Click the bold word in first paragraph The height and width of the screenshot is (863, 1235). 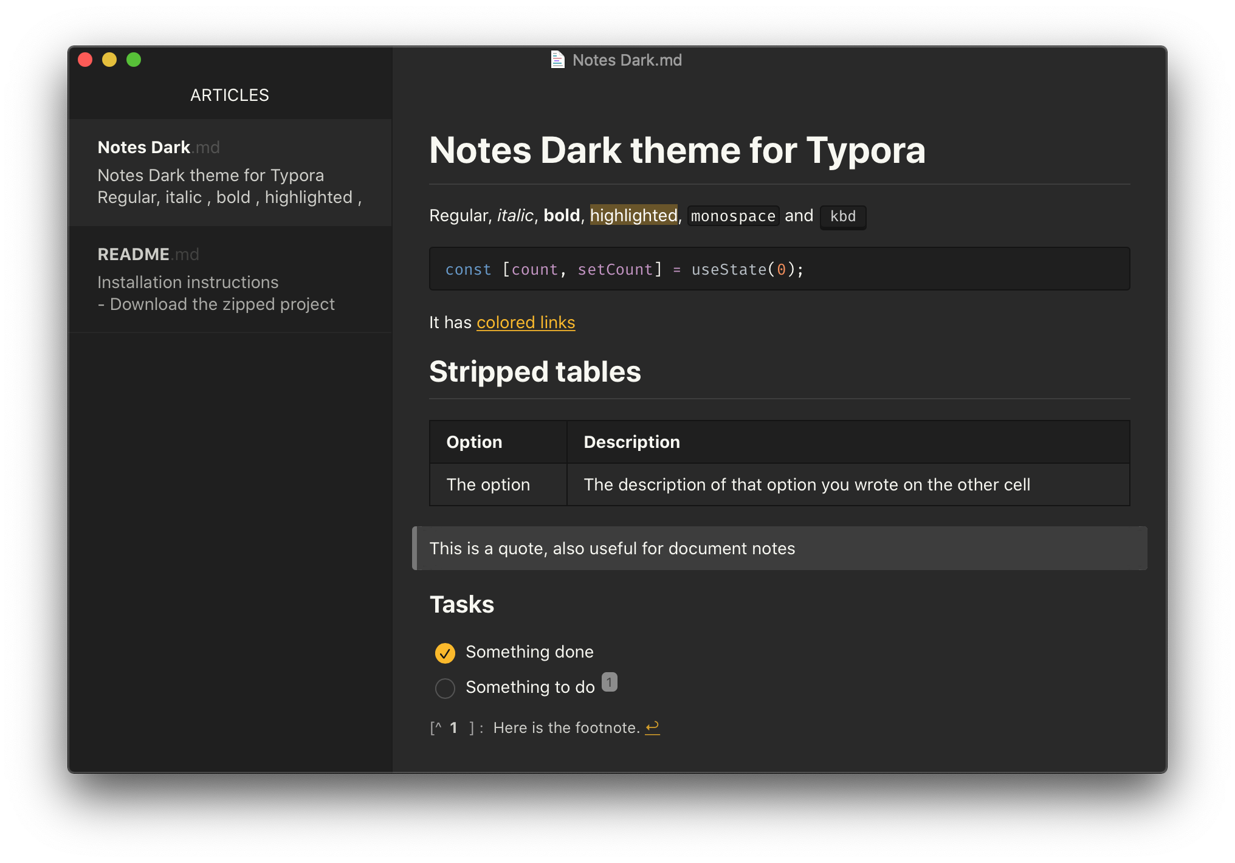point(562,216)
